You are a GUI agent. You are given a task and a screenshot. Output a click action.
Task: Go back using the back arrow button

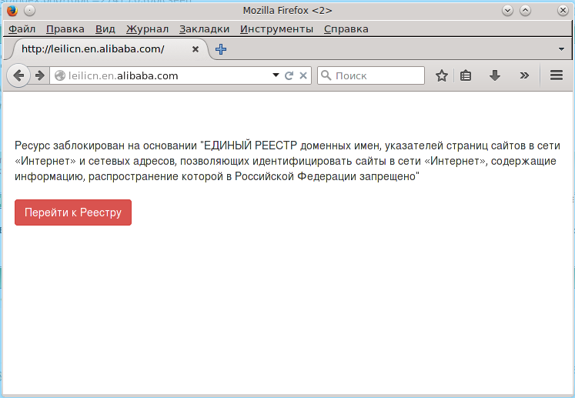tap(18, 75)
